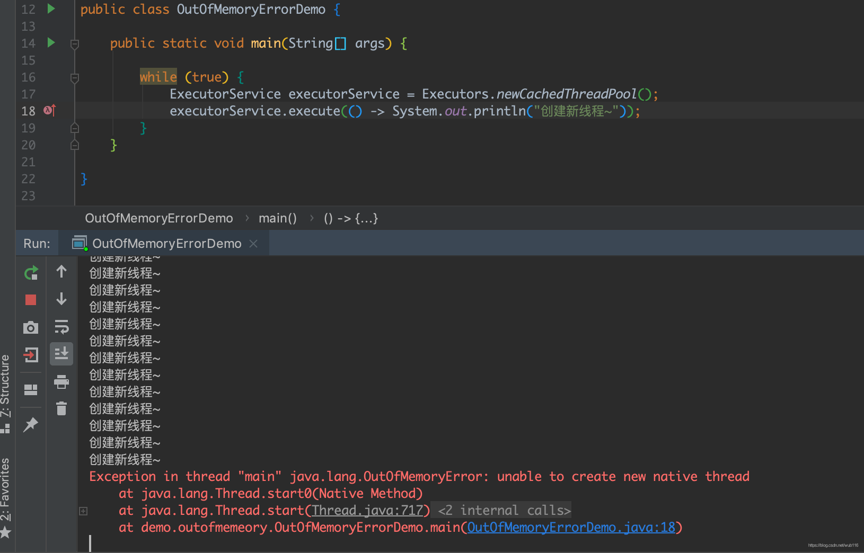This screenshot has width=864, height=553.
Task: Click line number 18 in the gutter
Action: 28,111
